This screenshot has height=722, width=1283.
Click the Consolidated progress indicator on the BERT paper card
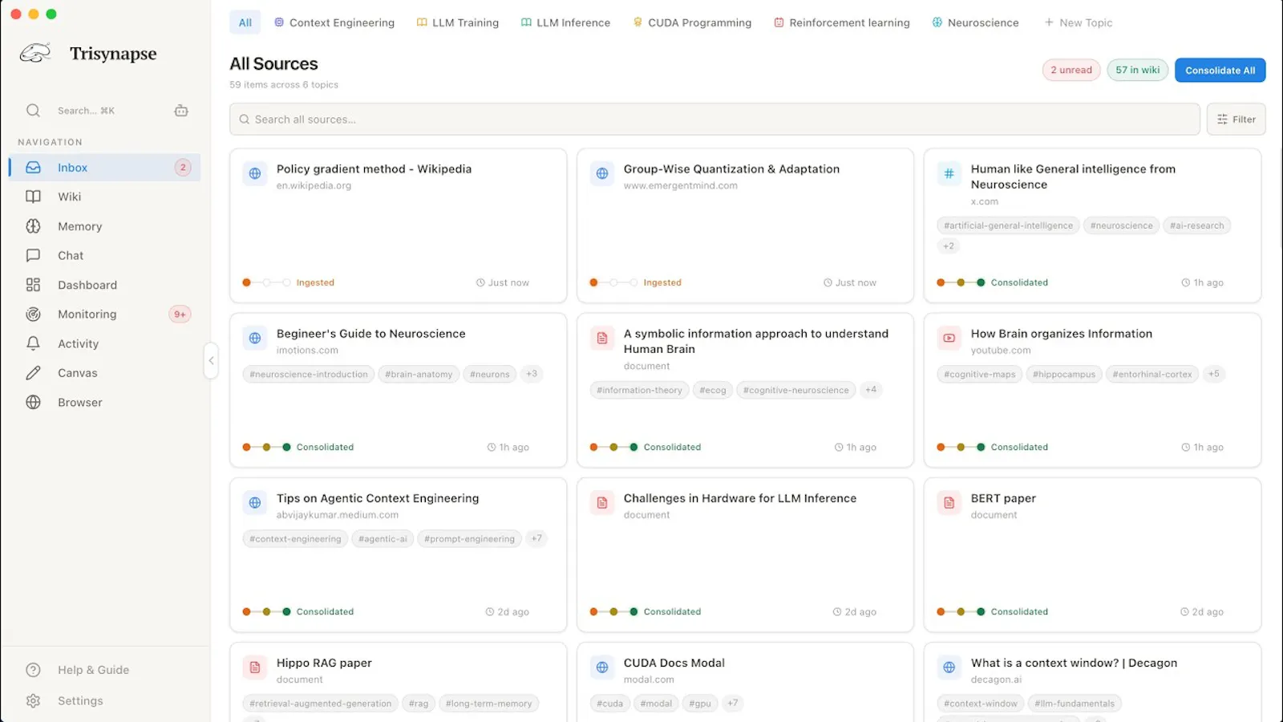coord(992,612)
